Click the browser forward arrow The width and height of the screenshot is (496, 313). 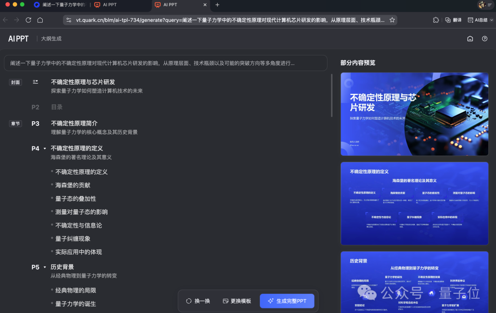(17, 20)
